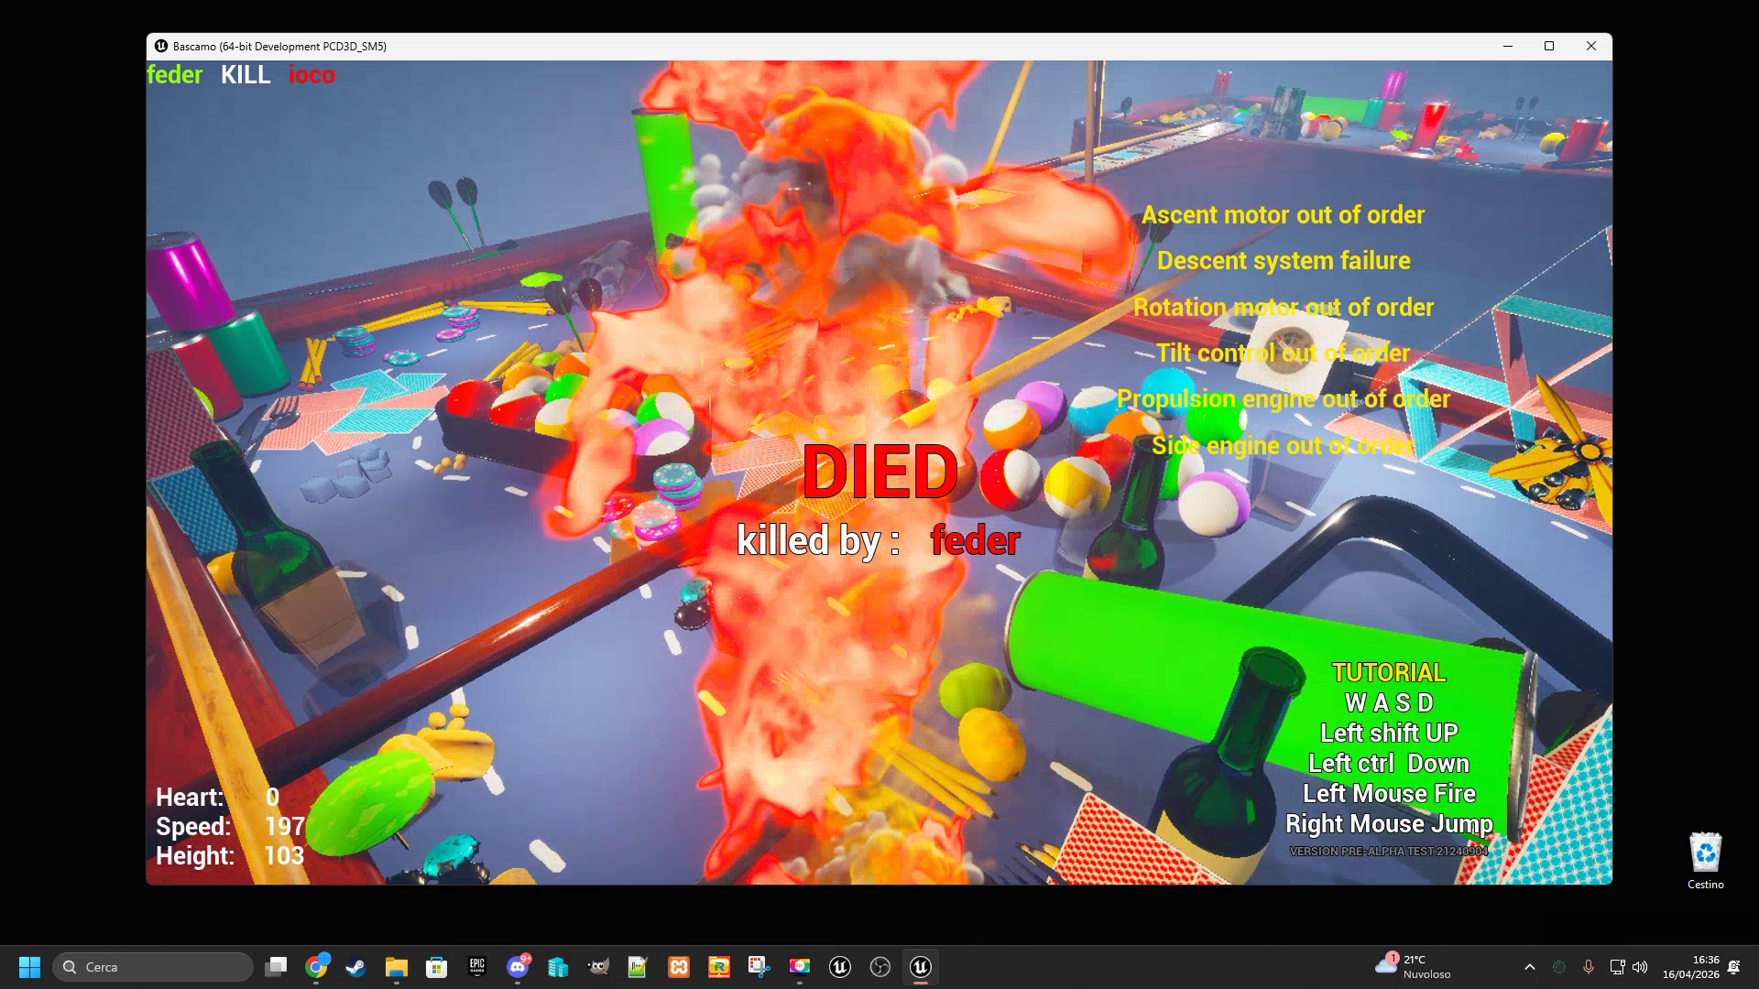Open Steam from the taskbar

pyautogui.click(x=356, y=967)
